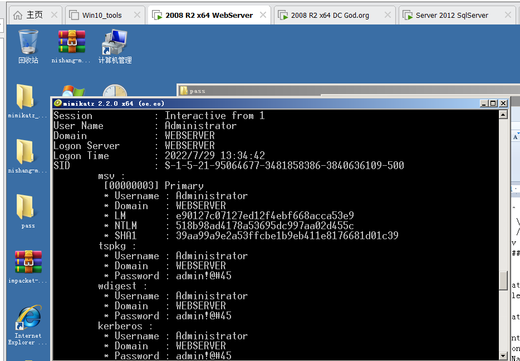520x361 pixels.
Task: Open the nishang-m folder below mimikatz_ folder
Action: click(x=26, y=153)
